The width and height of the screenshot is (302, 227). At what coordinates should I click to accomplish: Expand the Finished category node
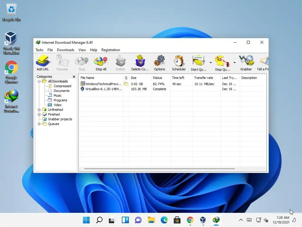39,114
